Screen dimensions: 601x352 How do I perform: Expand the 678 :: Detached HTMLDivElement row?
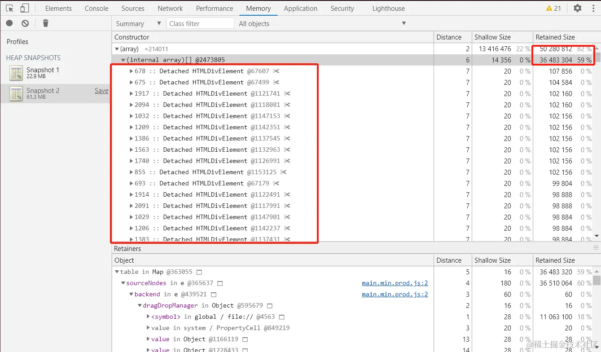tap(131, 71)
